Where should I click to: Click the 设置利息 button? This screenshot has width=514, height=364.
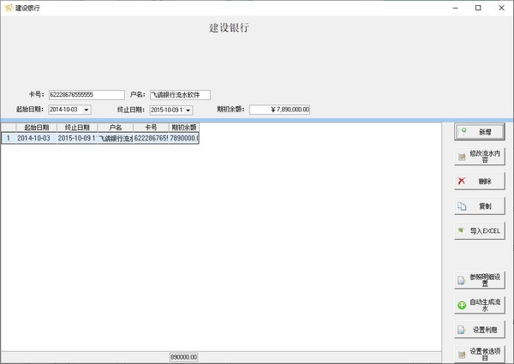(x=479, y=330)
